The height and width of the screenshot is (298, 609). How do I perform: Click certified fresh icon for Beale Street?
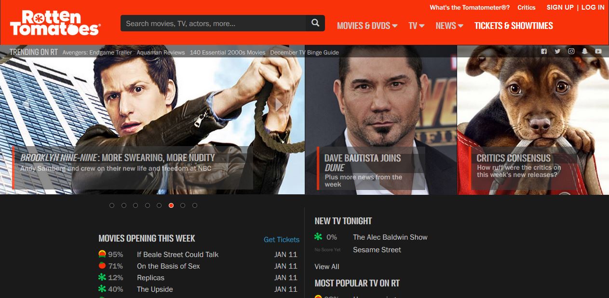pyautogui.click(x=102, y=254)
